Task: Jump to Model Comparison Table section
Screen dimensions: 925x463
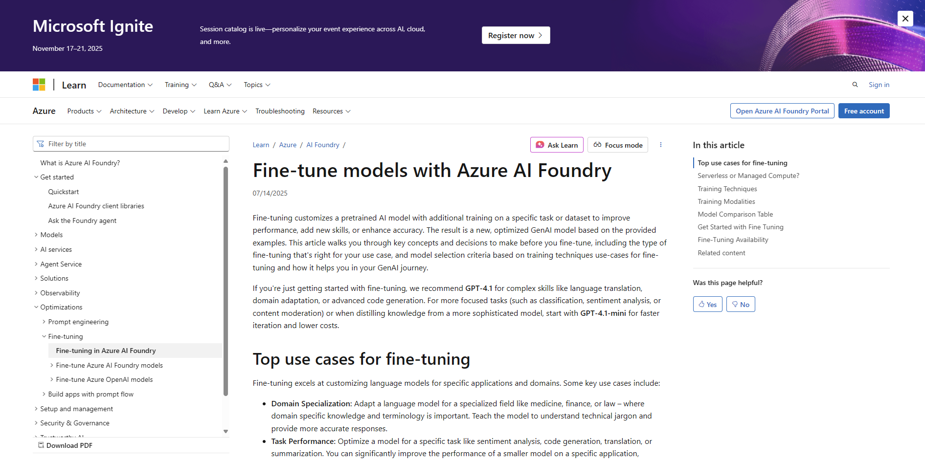Action: (x=735, y=214)
